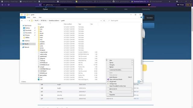The width and height of the screenshot is (193, 108).
Task: Bookmark the python.org page
Action: (40, 5)
